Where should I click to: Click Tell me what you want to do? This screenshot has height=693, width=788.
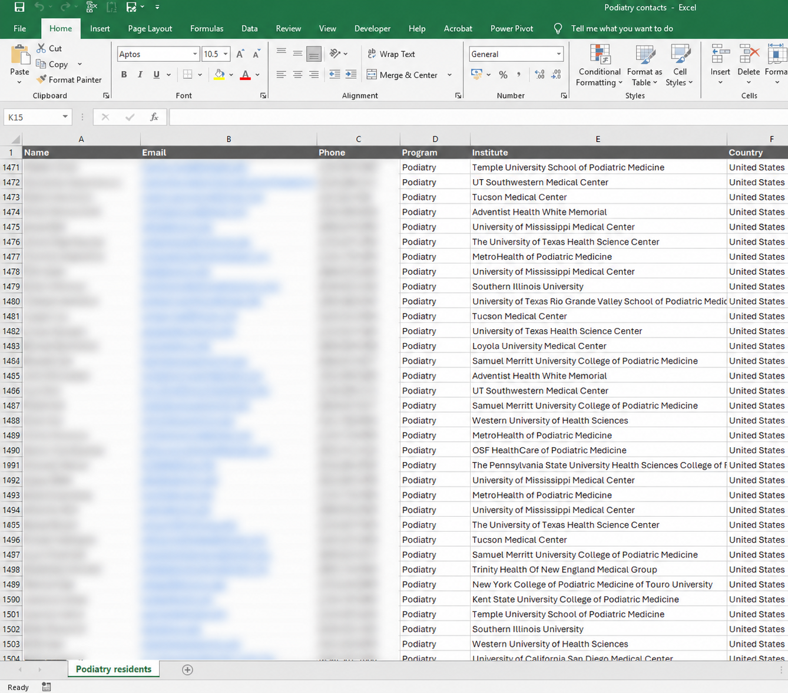point(622,28)
